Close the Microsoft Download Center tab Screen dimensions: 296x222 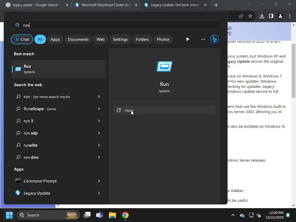[x=136, y=5]
